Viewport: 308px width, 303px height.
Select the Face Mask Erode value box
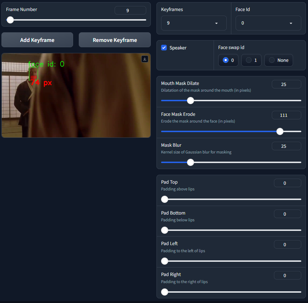[286, 115]
